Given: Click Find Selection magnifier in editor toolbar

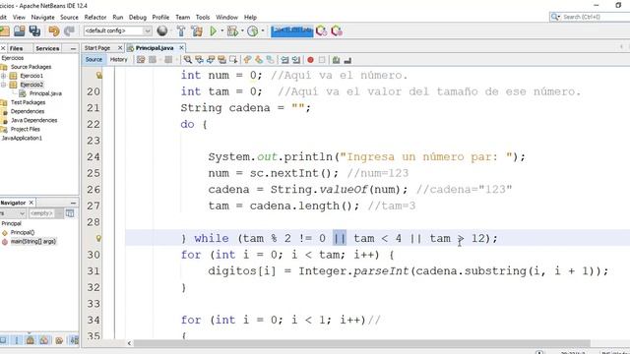Looking at the screenshot, I should (188, 60).
